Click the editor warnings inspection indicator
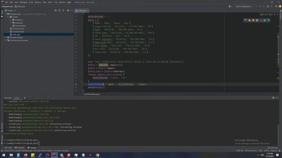The height and width of the screenshot is (158, 282). coord(267,14)
